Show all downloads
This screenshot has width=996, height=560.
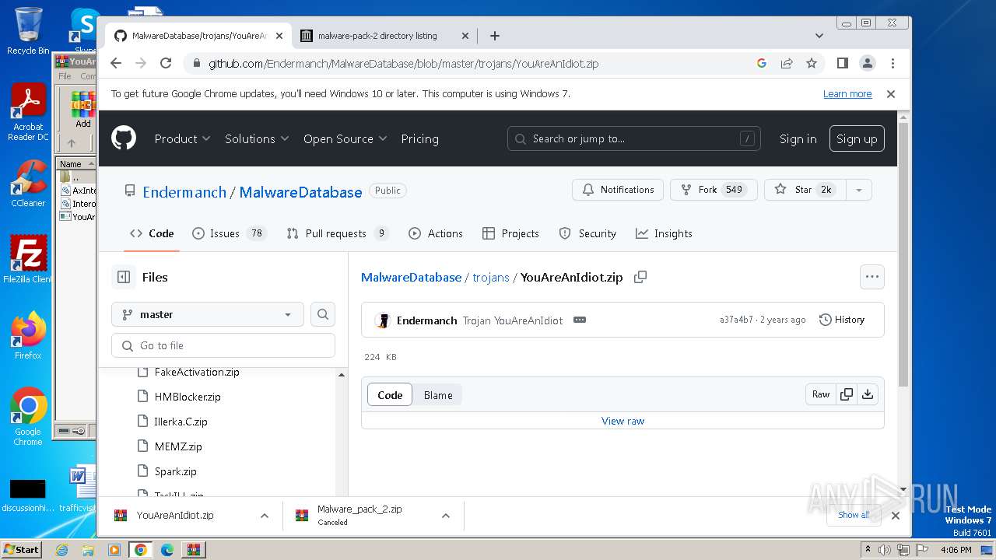[854, 515]
